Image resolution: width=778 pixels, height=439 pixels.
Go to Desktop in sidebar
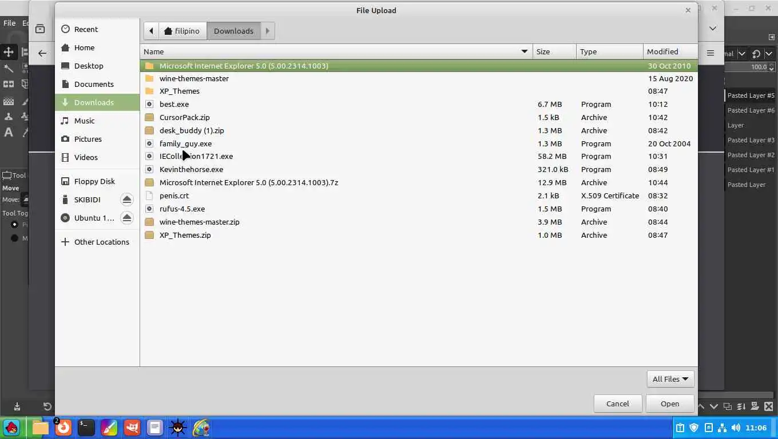pyautogui.click(x=97, y=66)
